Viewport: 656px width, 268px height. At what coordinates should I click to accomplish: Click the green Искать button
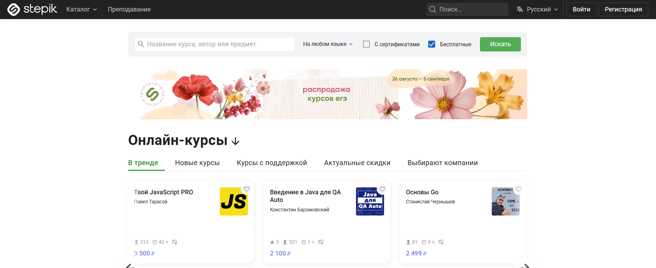[500, 44]
